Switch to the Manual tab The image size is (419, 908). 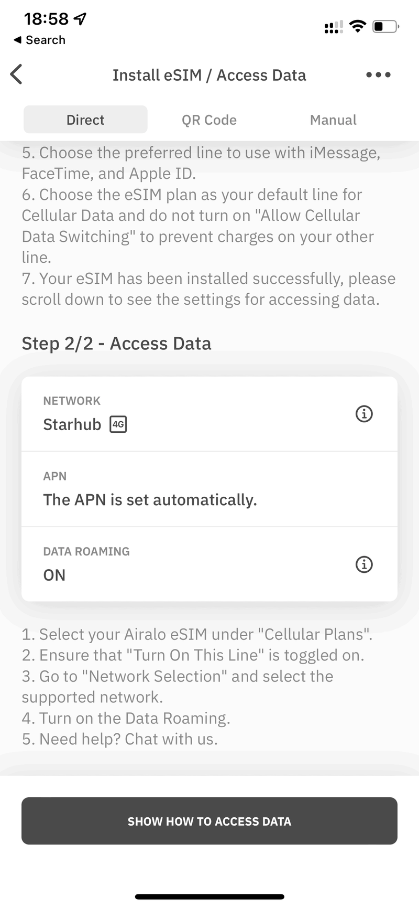(x=333, y=120)
